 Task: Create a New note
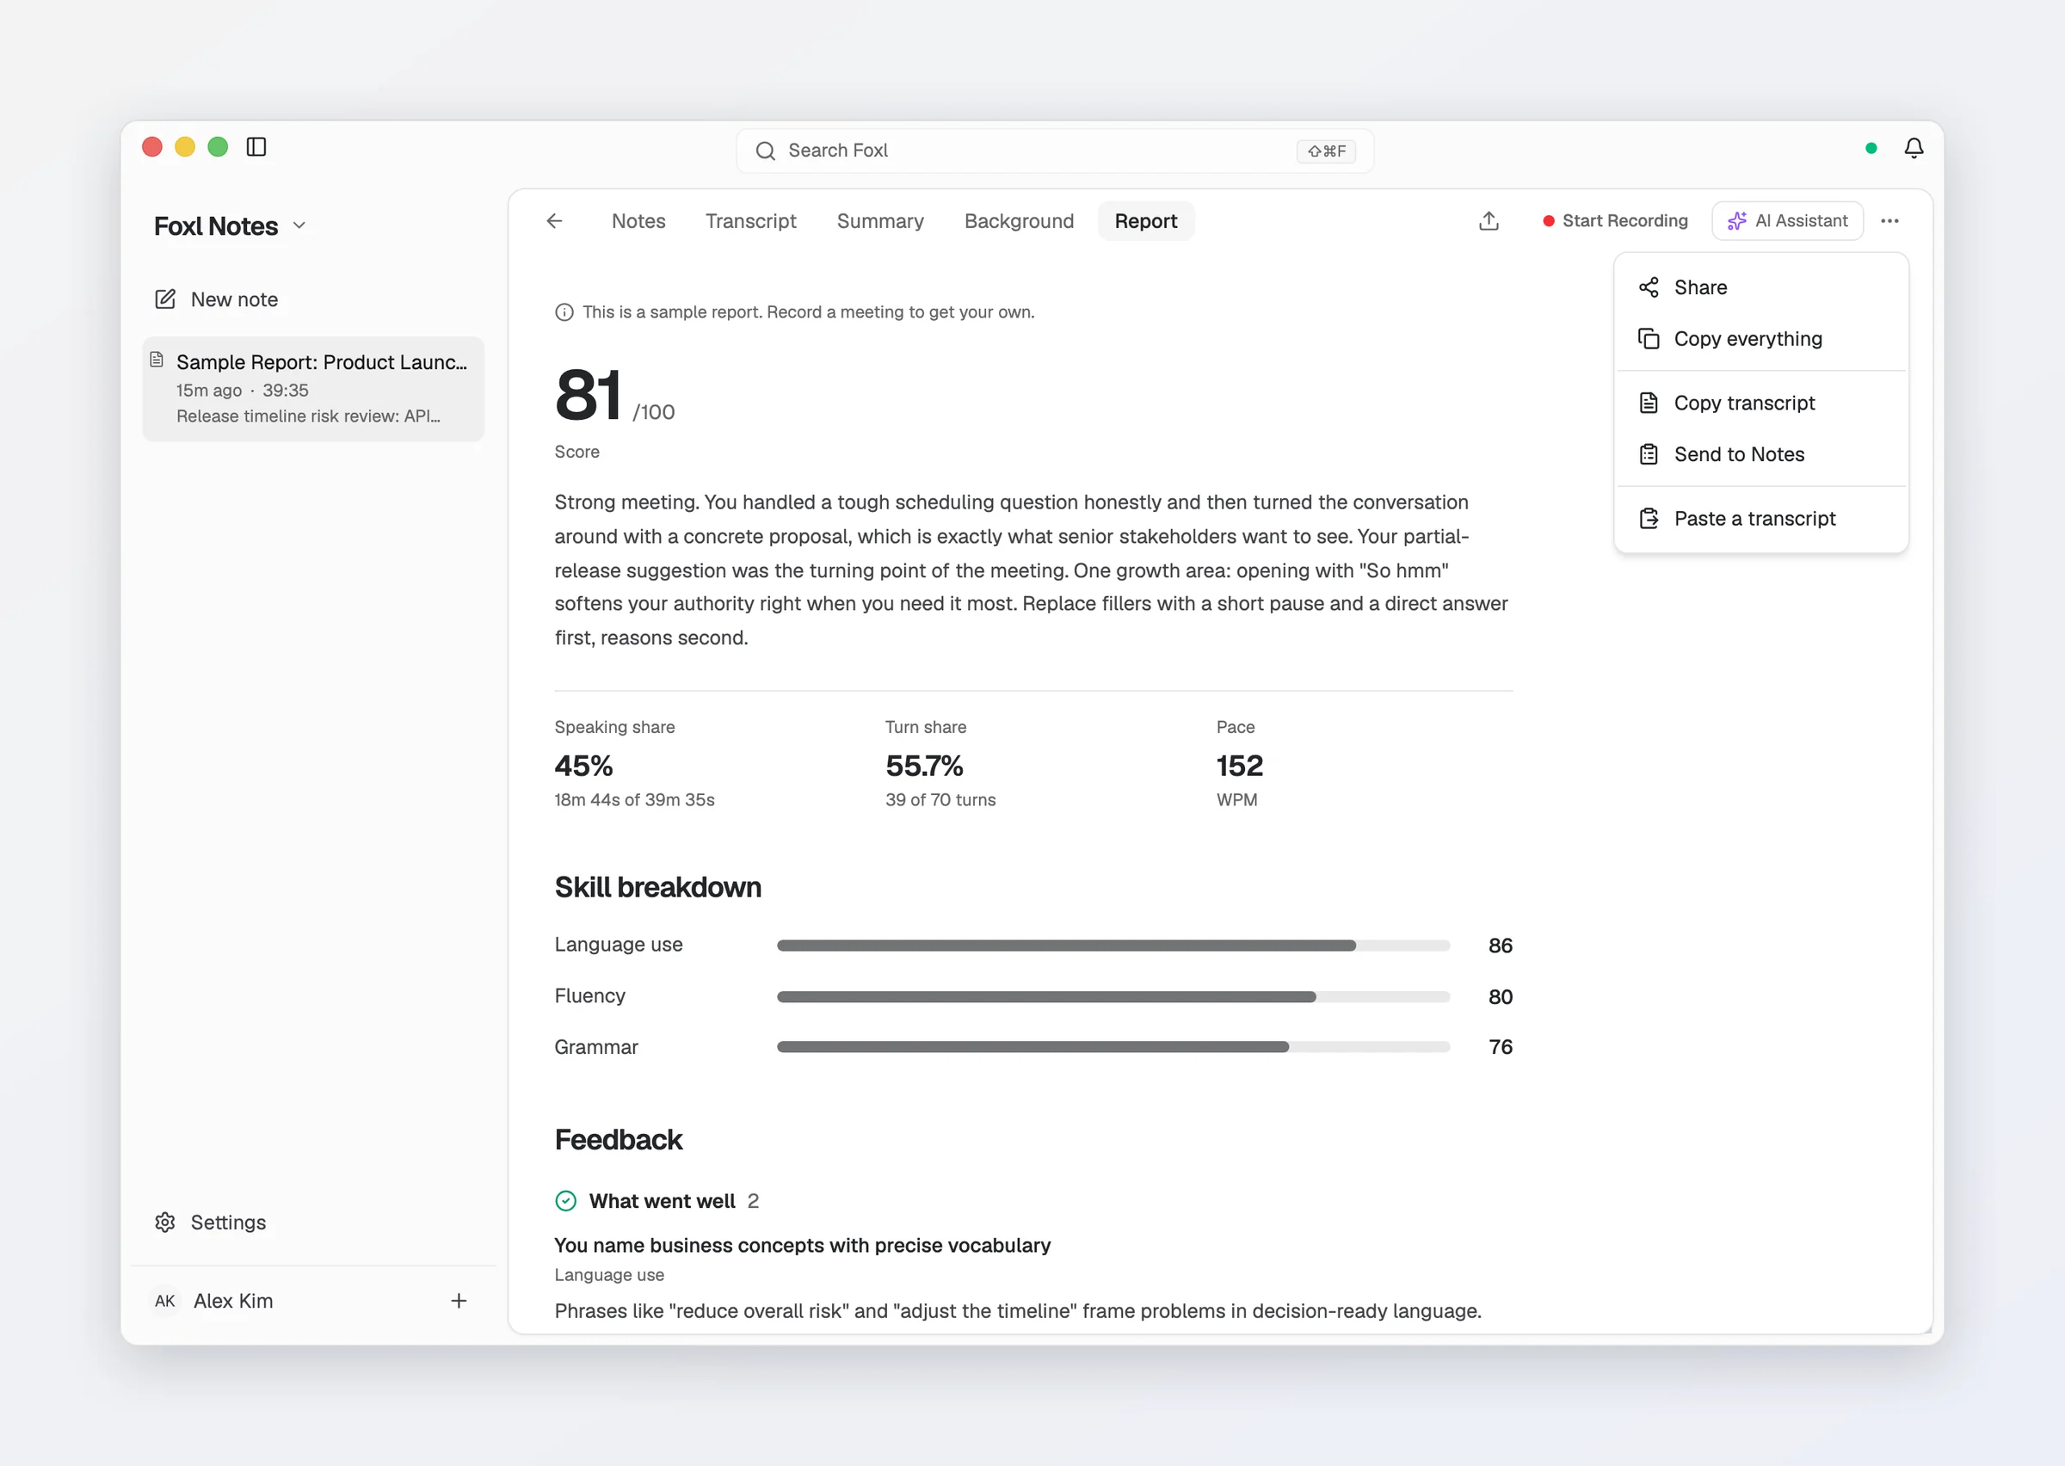pyautogui.click(x=217, y=299)
